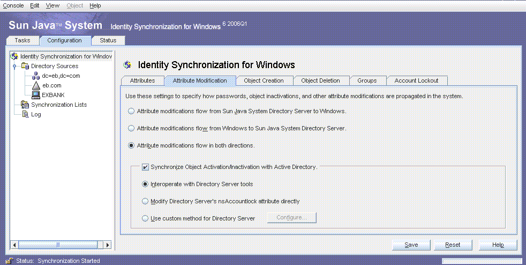Click the status bar progress indicator

(482, 261)
